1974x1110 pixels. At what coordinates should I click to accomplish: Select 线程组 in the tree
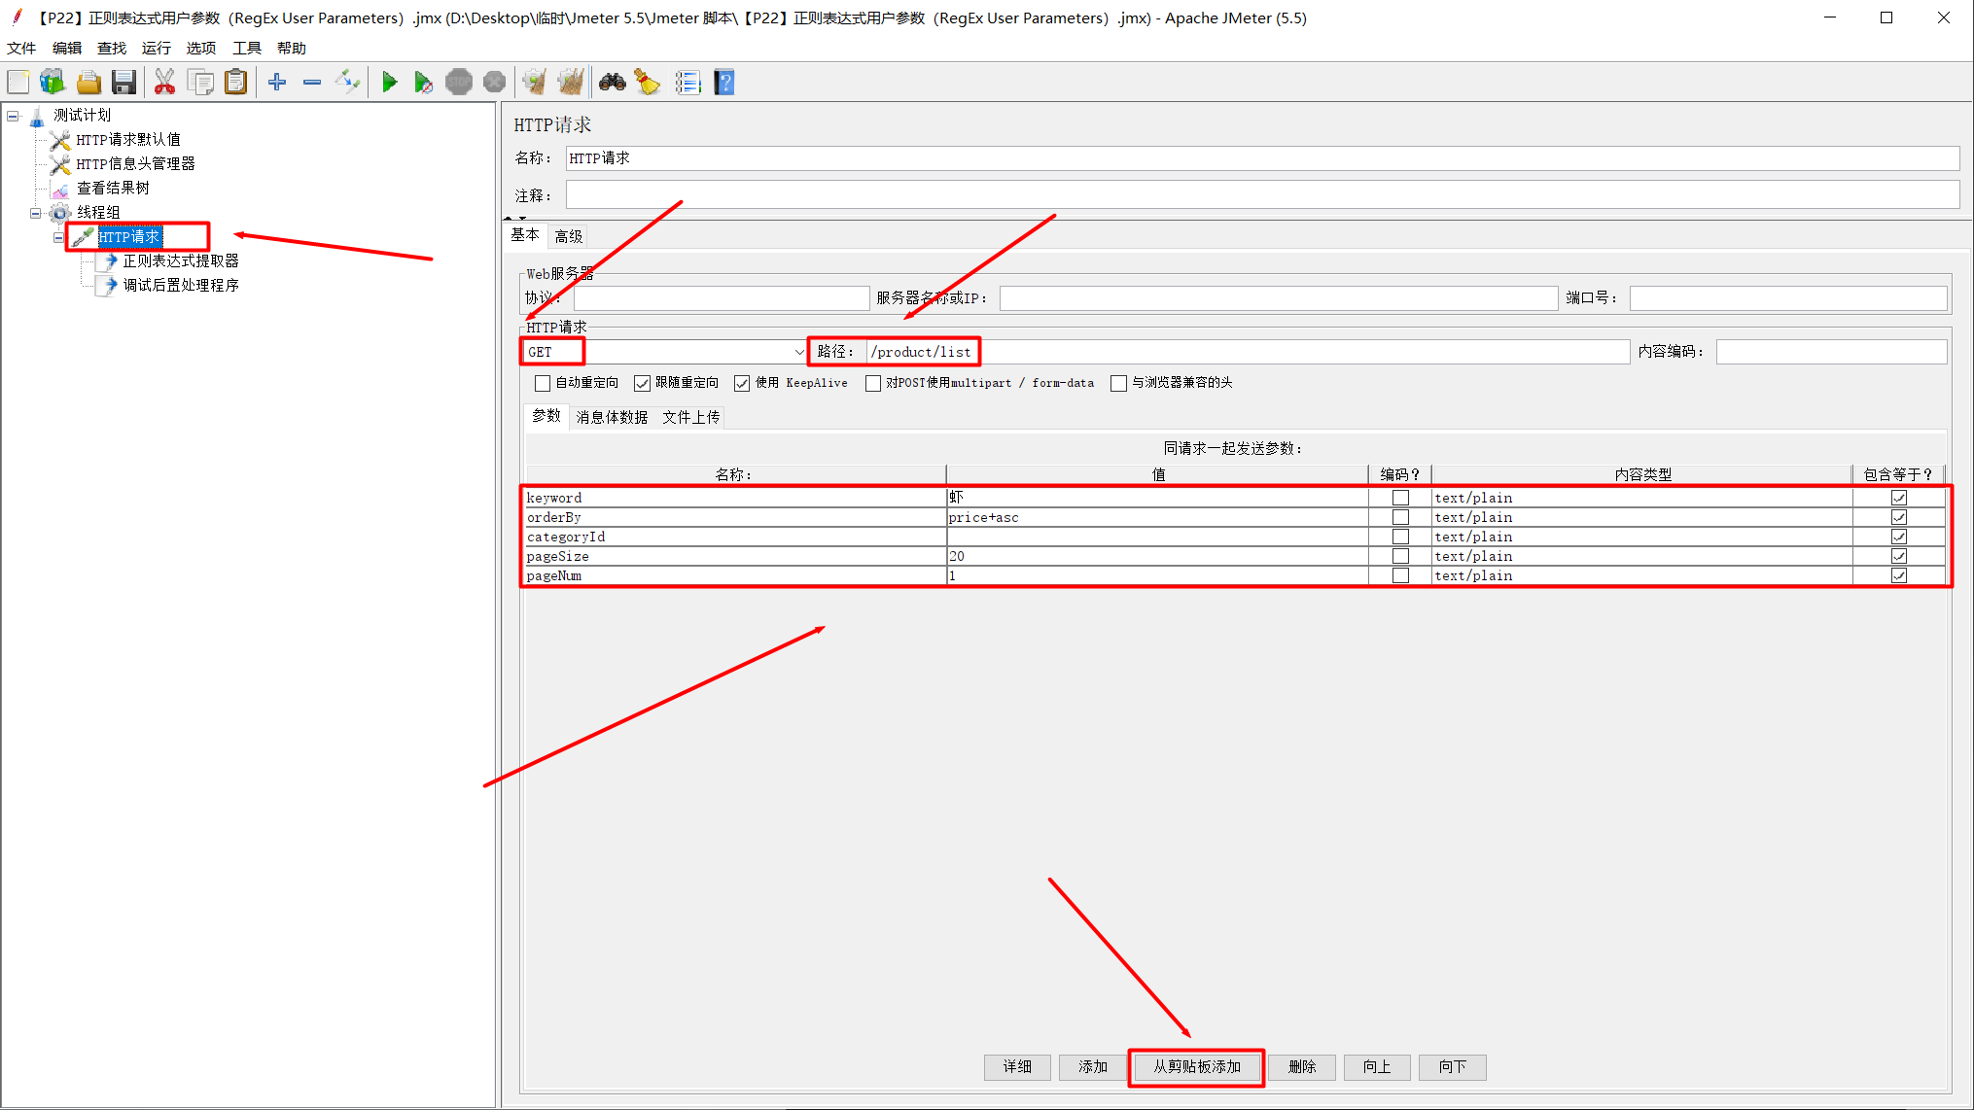tap(98, 212)
